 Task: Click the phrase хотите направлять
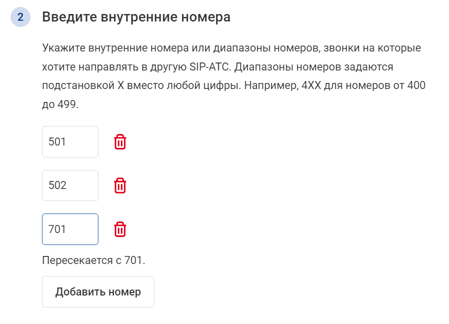click(x=90, y=67)
